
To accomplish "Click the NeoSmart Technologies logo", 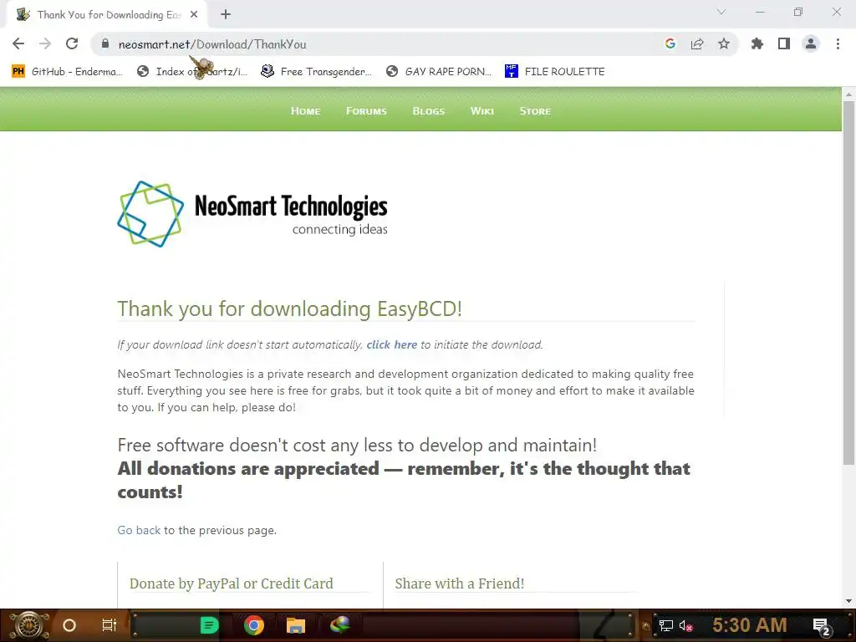I will click(x=252, y=214).
